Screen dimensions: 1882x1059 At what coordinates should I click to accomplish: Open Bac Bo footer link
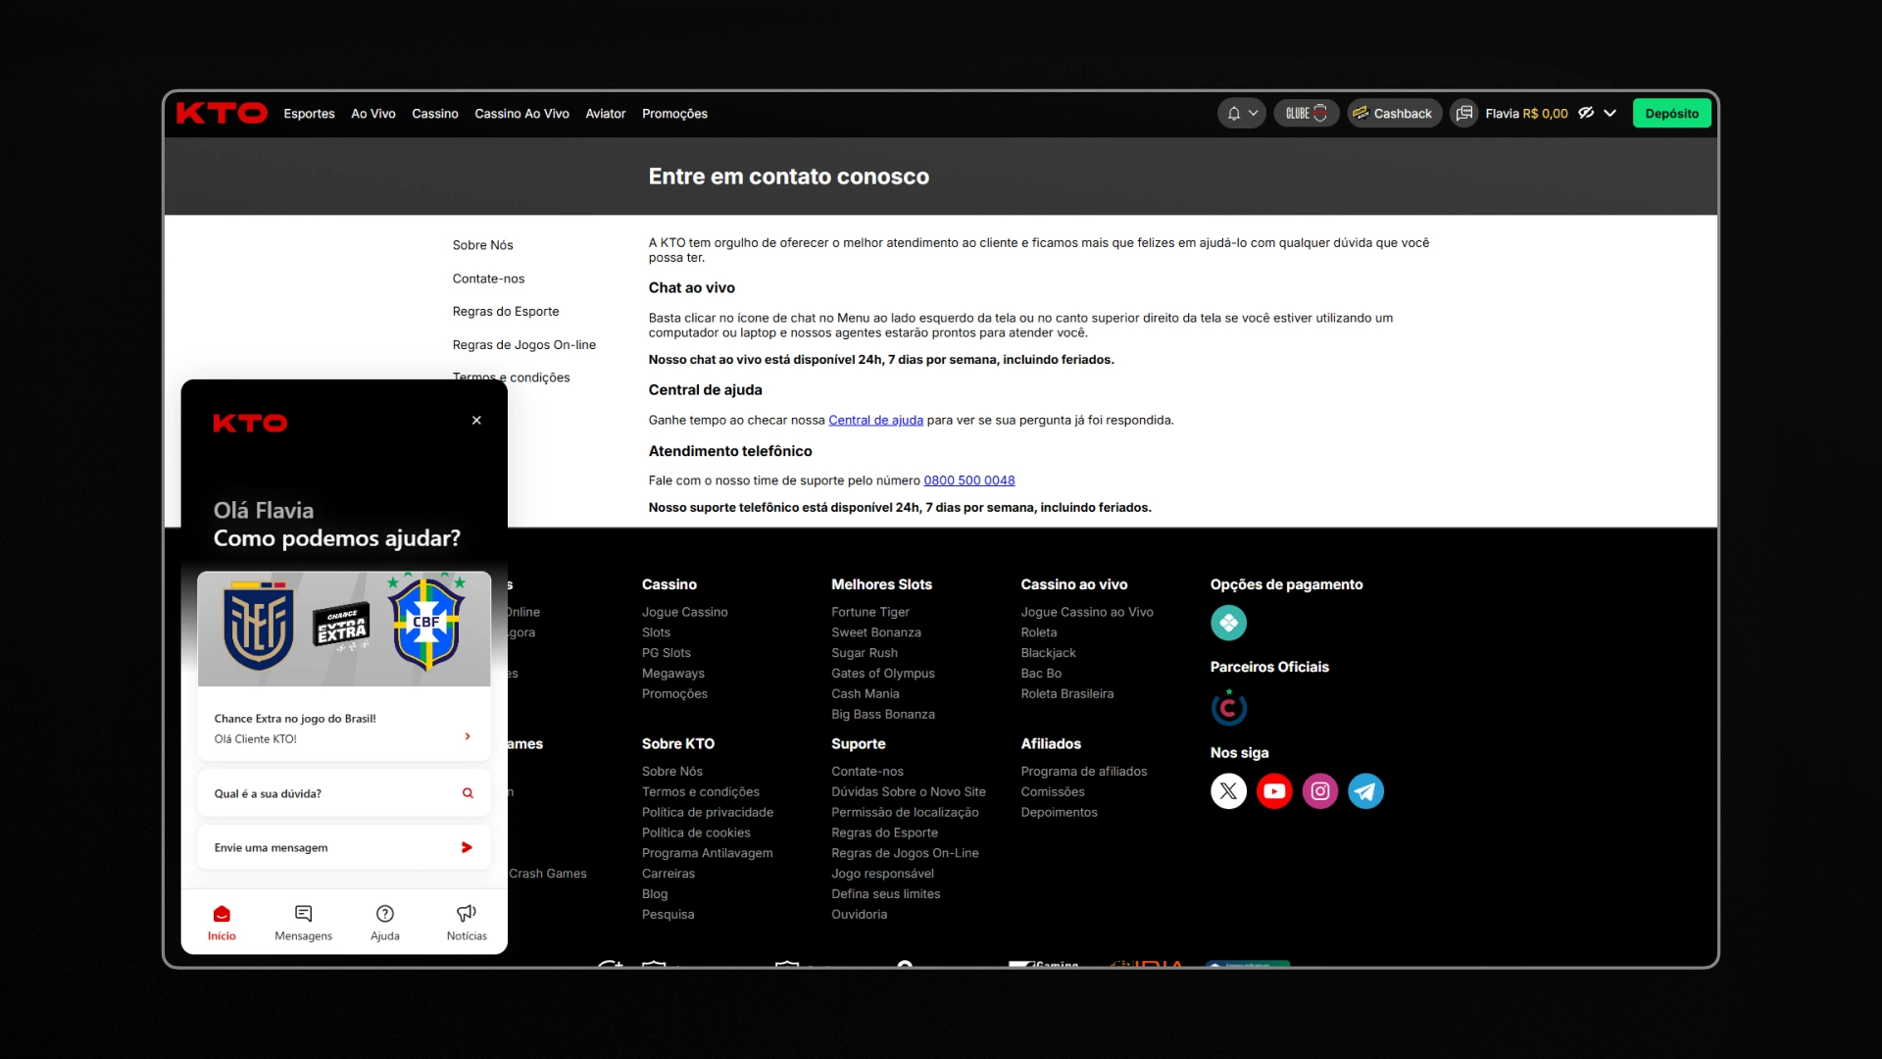tap(1040, 674)
